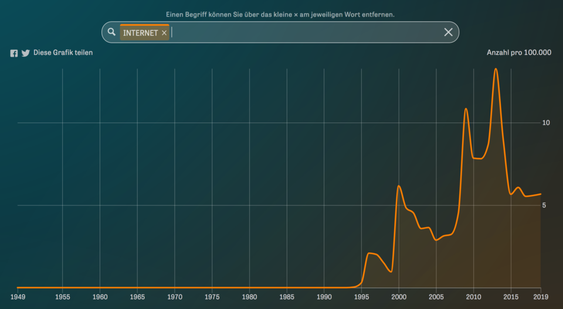
Task: Focus the search input field beside the INTERNET tag
Action: [x=305, y=32]
